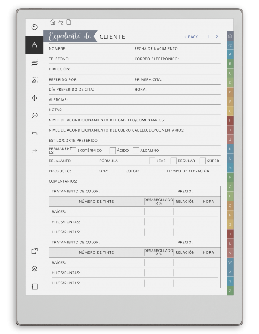The height and width of the screenshot is (334, 259).
Task: Jump to letter D tab
Action: tap(230, 83)
